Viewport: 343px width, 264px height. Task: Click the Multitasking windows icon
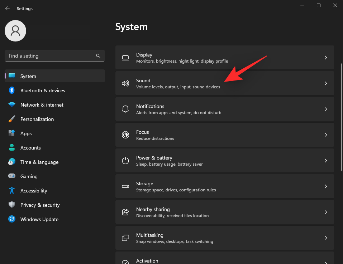(125, 238)
